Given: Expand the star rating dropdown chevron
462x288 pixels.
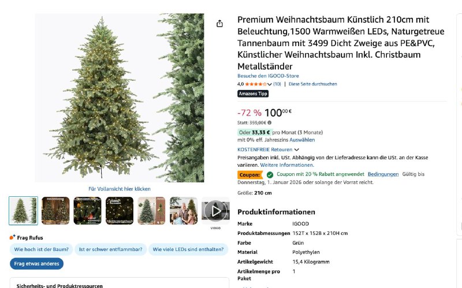Looking at the screenshot, I should point(269,84).
